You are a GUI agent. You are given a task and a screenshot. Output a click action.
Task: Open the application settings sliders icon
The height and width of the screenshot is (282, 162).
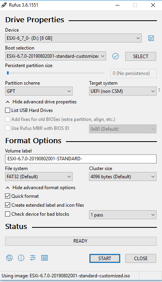[33, 258]
